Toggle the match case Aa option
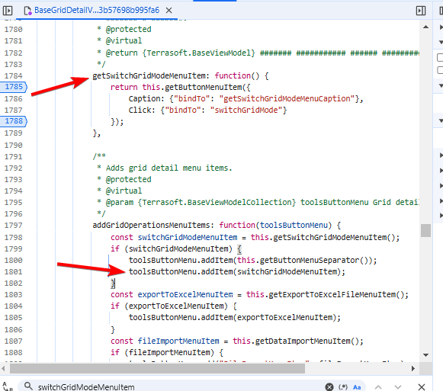 (357, 386)
